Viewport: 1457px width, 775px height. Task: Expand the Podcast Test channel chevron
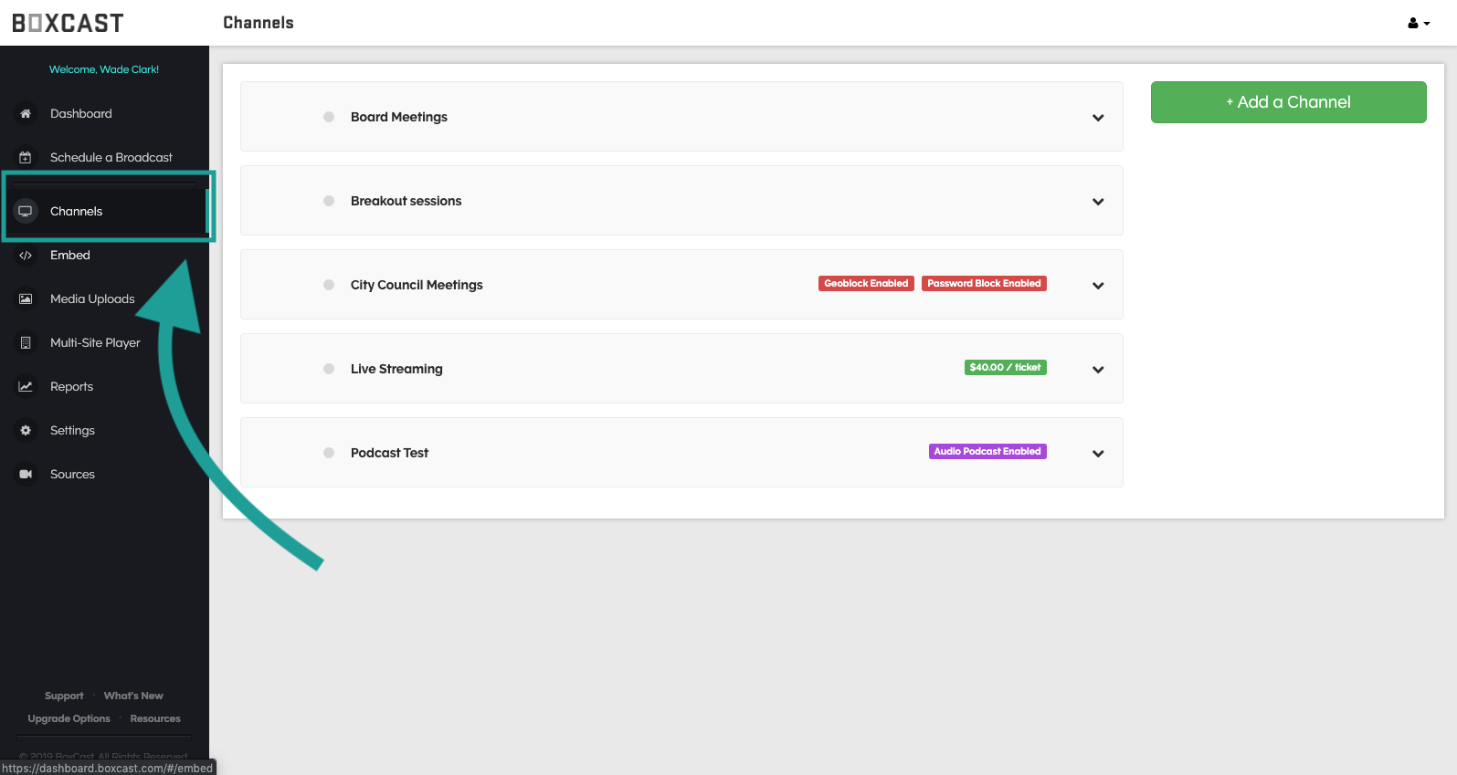point(1098,454)
